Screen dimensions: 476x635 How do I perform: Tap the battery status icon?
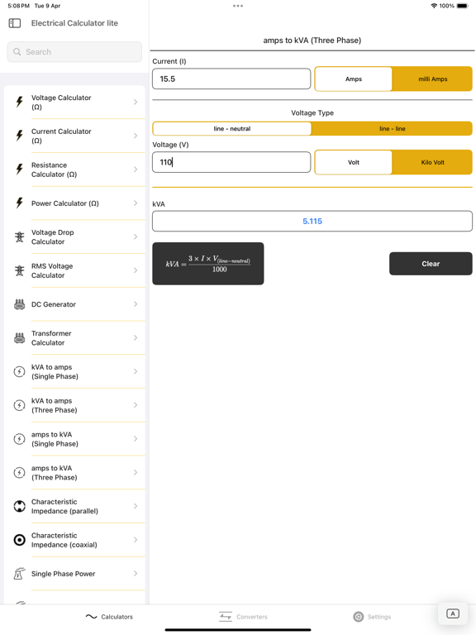462,6
